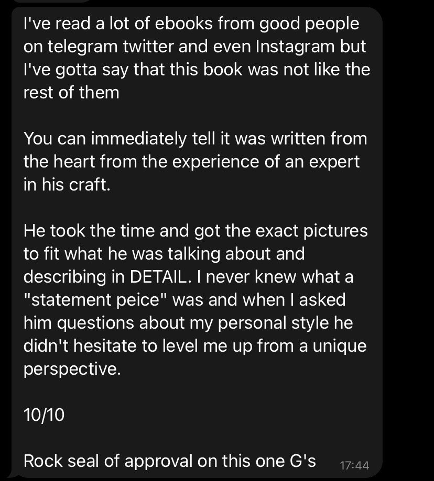The image size is (434, 481).
Task: Click the "10/10" rating text
Action: click(44, 415)
